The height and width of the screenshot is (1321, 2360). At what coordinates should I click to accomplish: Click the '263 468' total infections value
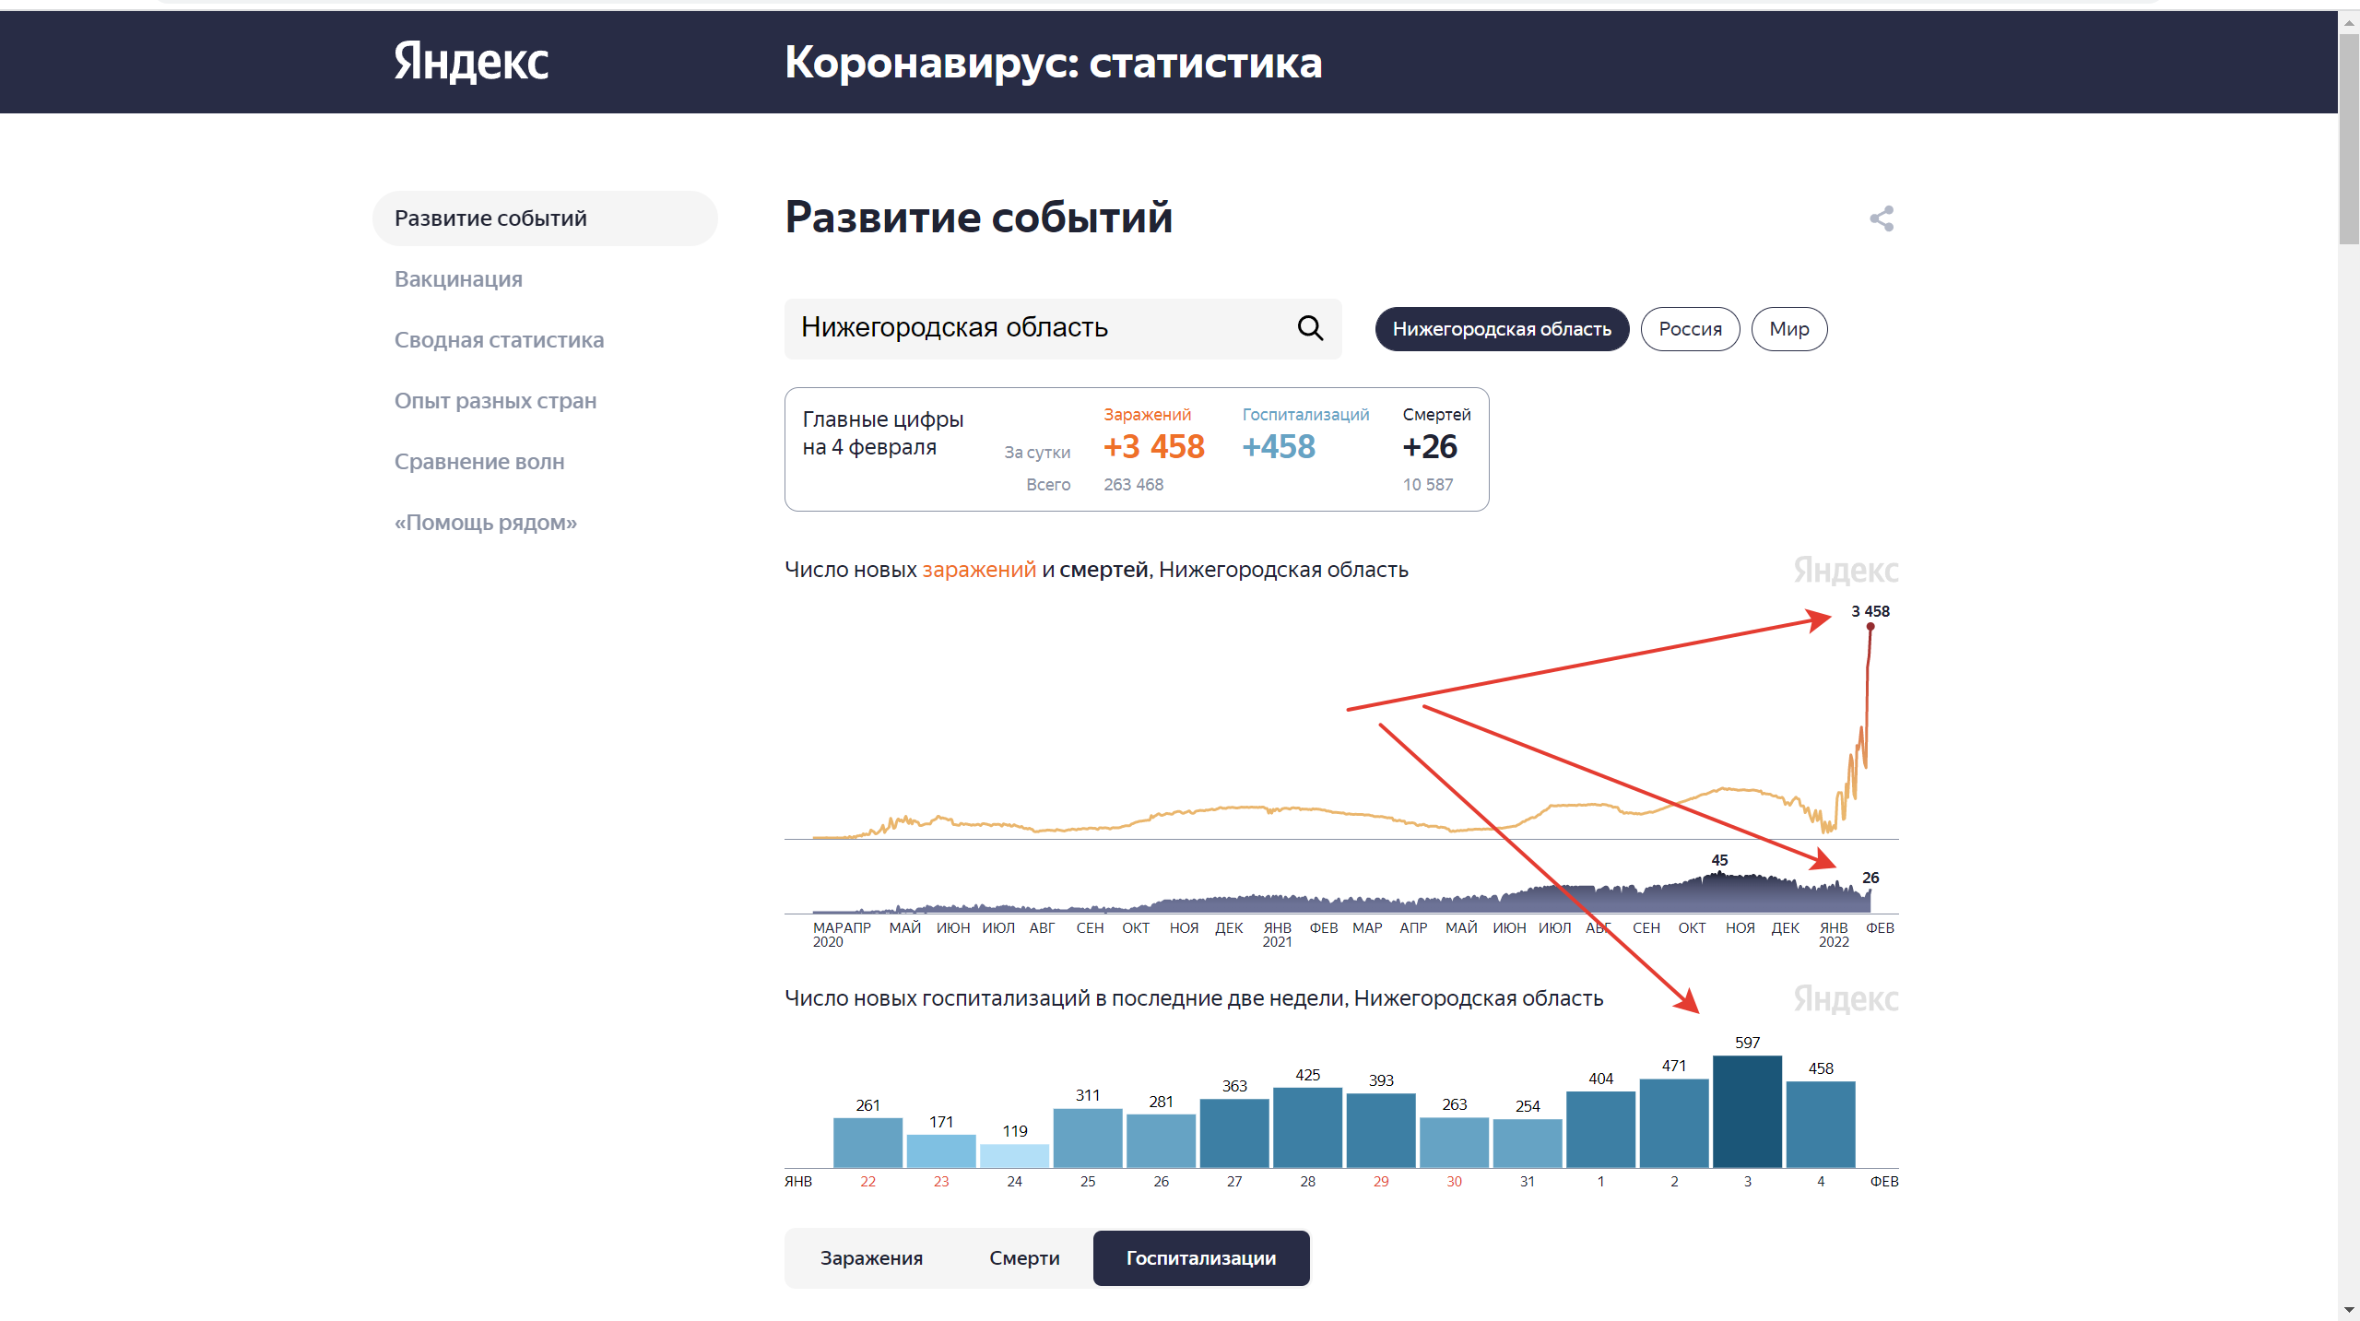click(1134, 485)
